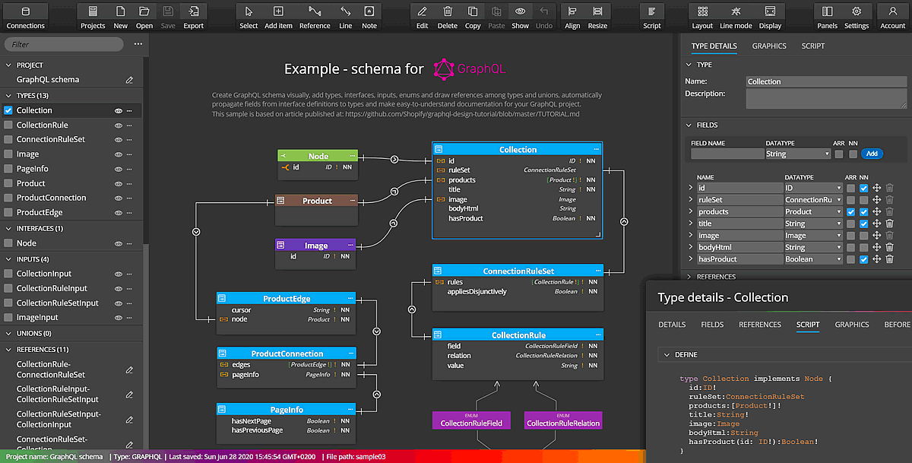
Task: Toggle visibility eye for Node interface
Action: tap(119, 243)
